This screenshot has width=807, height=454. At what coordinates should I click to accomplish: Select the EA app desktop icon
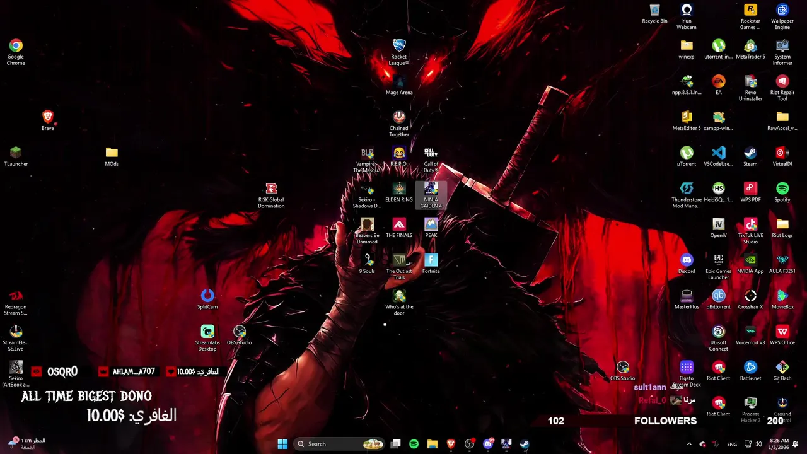(719, 84)
